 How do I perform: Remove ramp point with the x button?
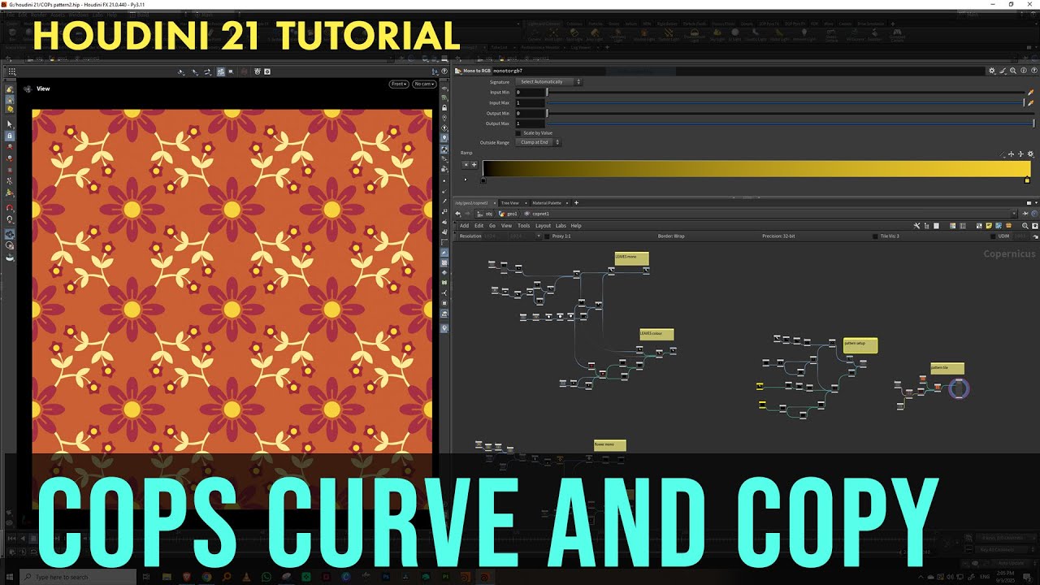point(466,165)
